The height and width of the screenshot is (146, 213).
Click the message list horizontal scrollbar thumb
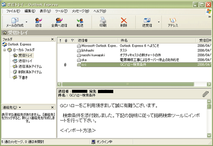128,84
